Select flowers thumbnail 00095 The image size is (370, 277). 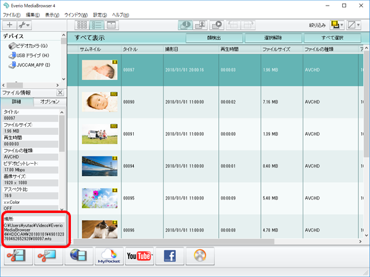point(99,198)
